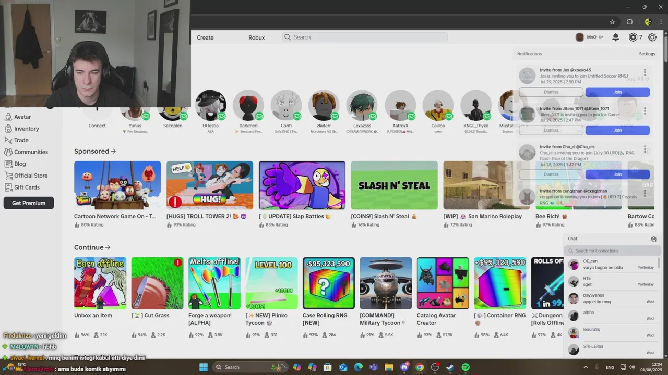Open options menu for cengizhan invite

pyautogui.click(x=645, y=193)
